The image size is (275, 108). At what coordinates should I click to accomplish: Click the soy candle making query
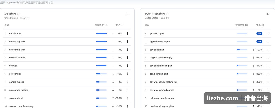click(x=19, y=90)
